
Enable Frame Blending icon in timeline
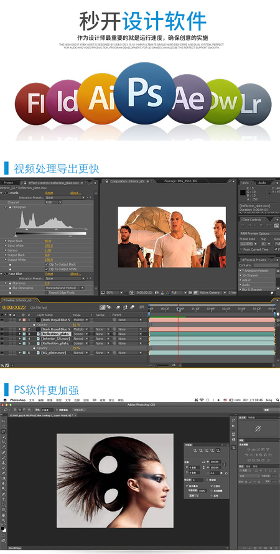(x=125, y=308)
